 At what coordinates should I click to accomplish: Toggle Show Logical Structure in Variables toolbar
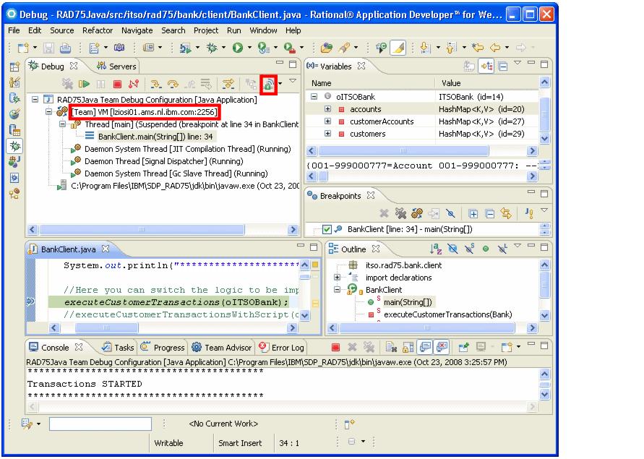486,67
